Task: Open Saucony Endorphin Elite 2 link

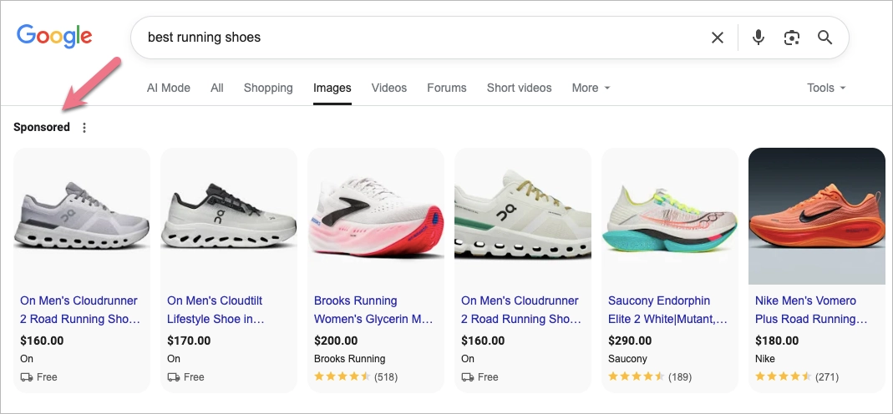Action: (x=667, y=310)
